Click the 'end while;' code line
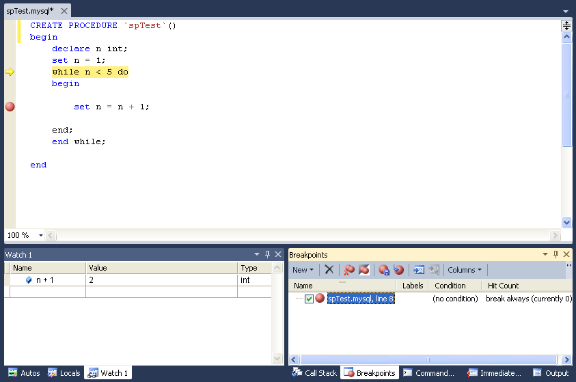 click(79, 141)
